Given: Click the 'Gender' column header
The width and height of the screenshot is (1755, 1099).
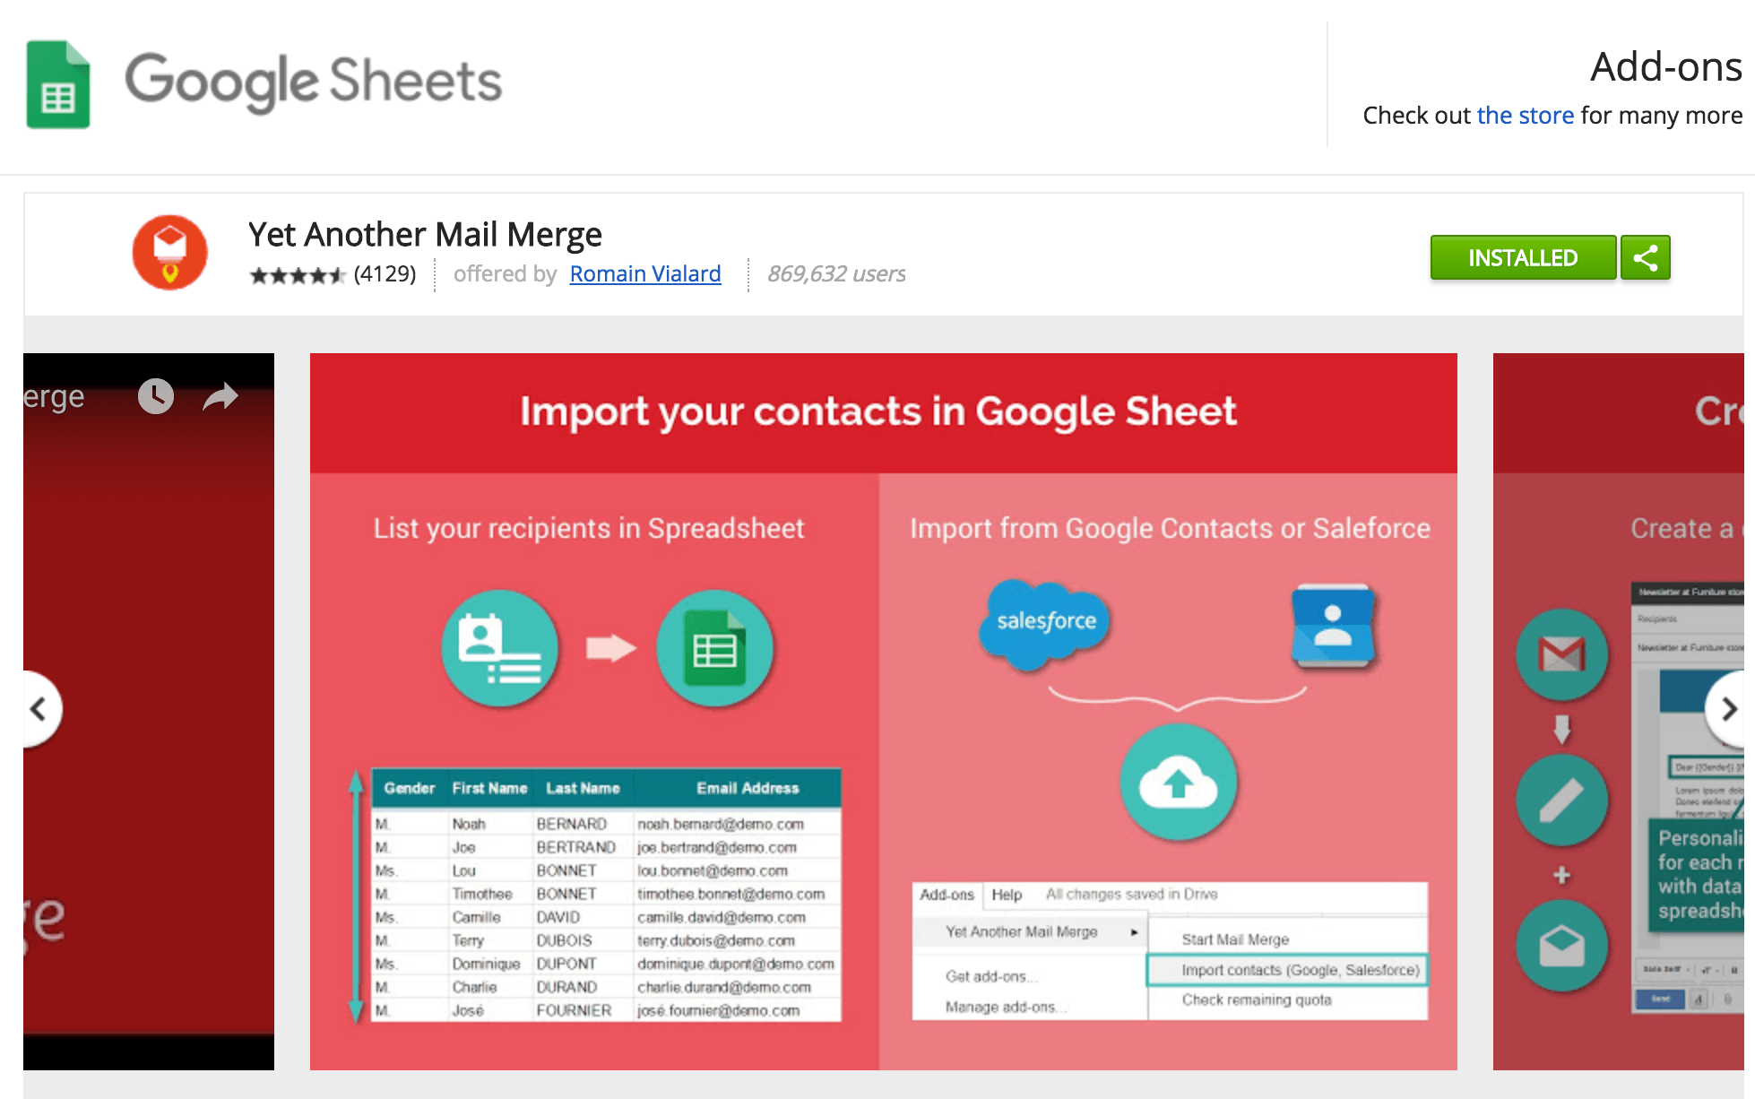Looking at the screenshot, I should [410, 788].
